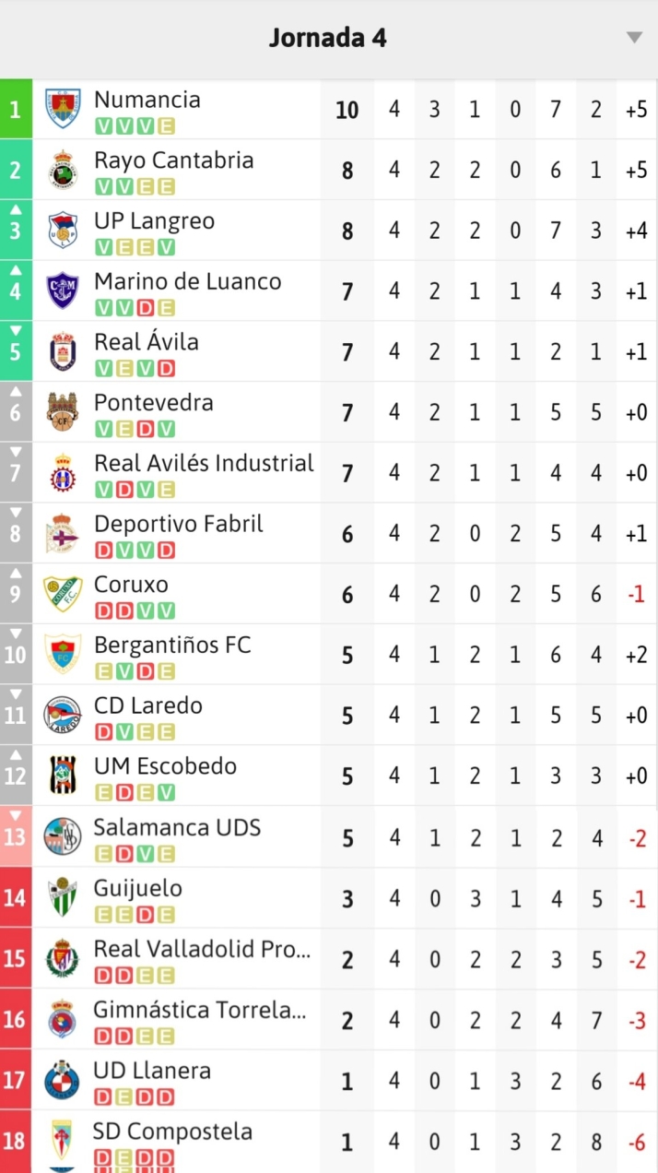The height and width of the screenshot is (1173, 658).
Task: Click the Coruxo FC club crest
Action: [x=63, y=593]
